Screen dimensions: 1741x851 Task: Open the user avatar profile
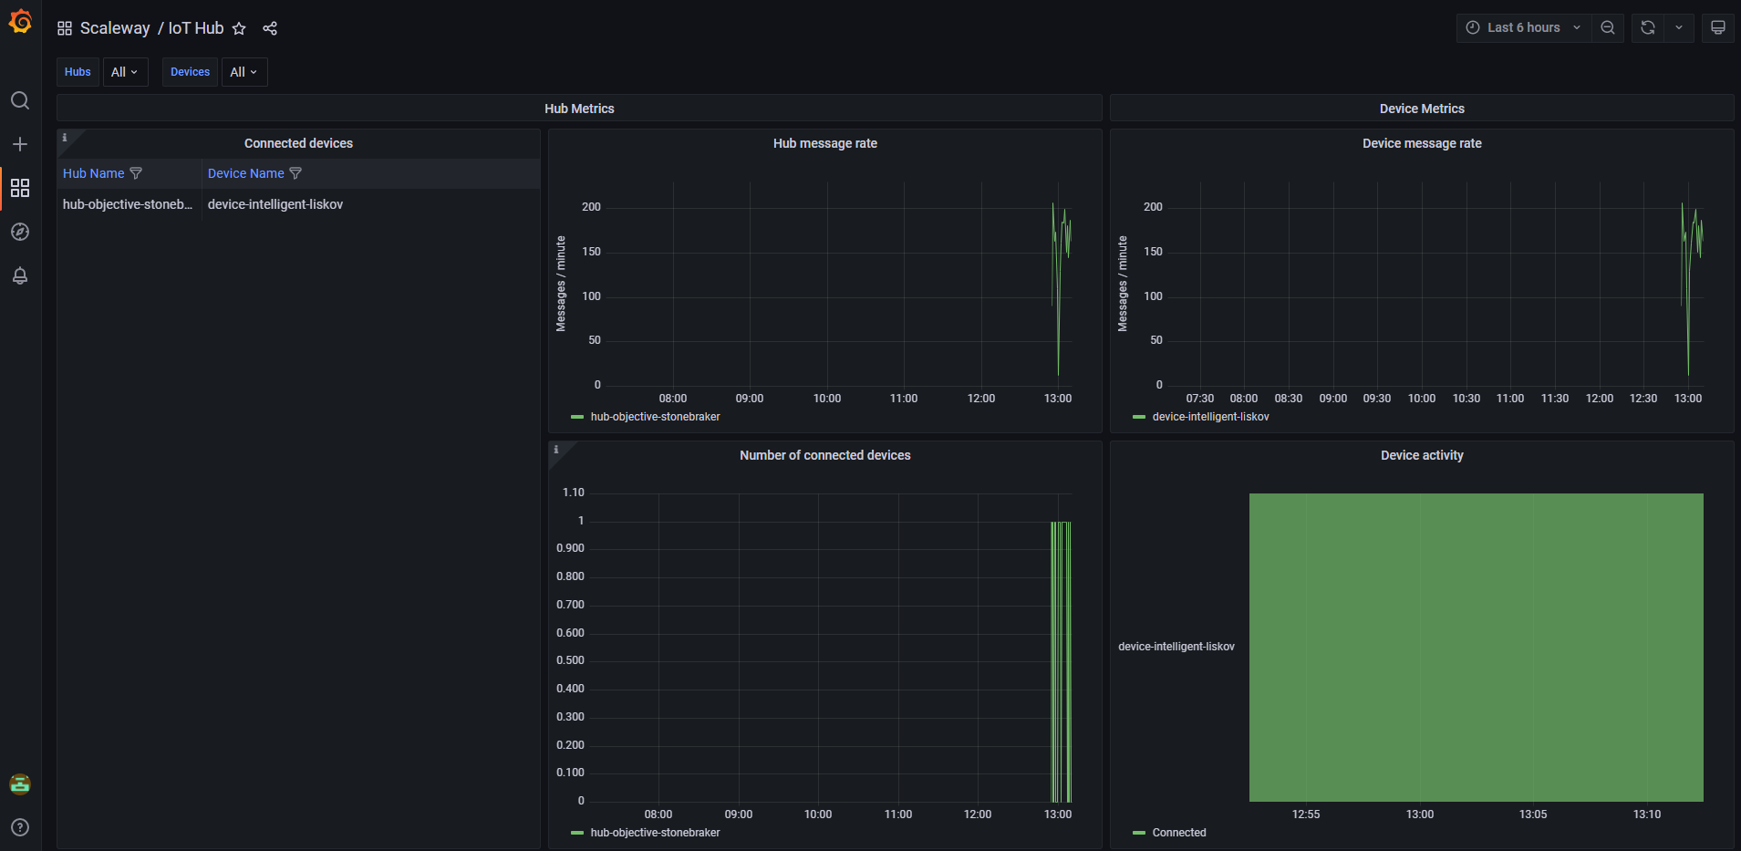(20, 784)
